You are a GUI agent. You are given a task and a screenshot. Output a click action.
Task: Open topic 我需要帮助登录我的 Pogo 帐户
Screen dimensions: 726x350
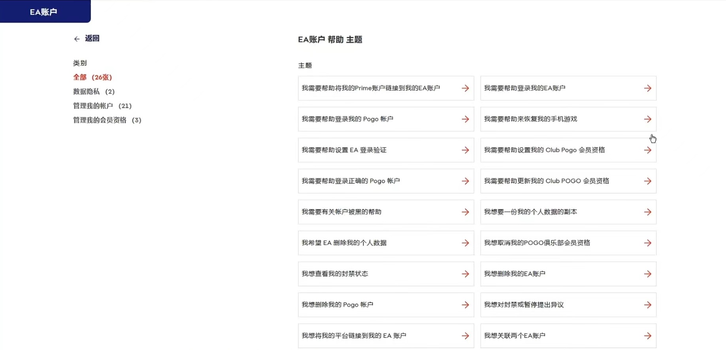click(x=386, y=119)
